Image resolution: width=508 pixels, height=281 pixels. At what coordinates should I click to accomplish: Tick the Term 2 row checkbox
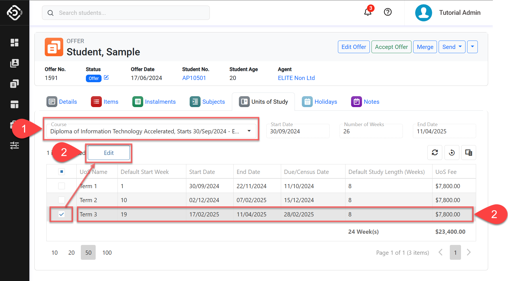click(62, 200)
